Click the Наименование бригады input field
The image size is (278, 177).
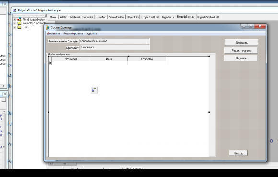pyautogui.click(x=115, y=41)
